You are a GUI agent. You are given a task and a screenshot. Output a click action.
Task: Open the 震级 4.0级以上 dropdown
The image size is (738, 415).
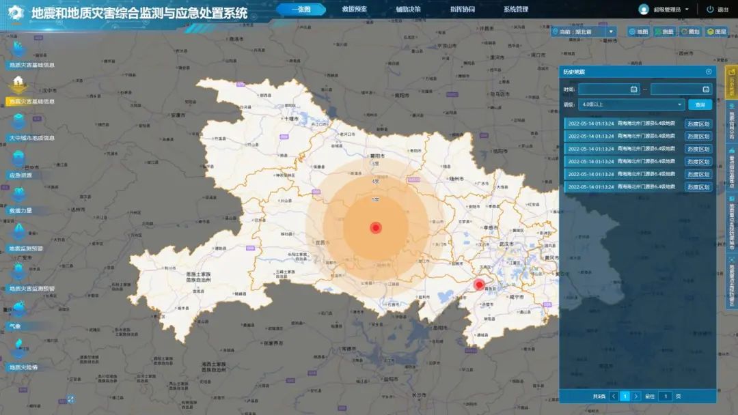[631, 104]
